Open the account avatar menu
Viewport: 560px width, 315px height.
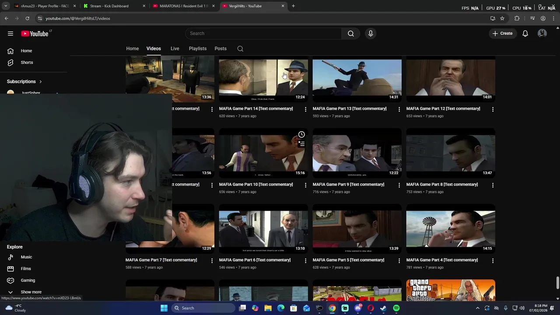click(x=542, y=33)
